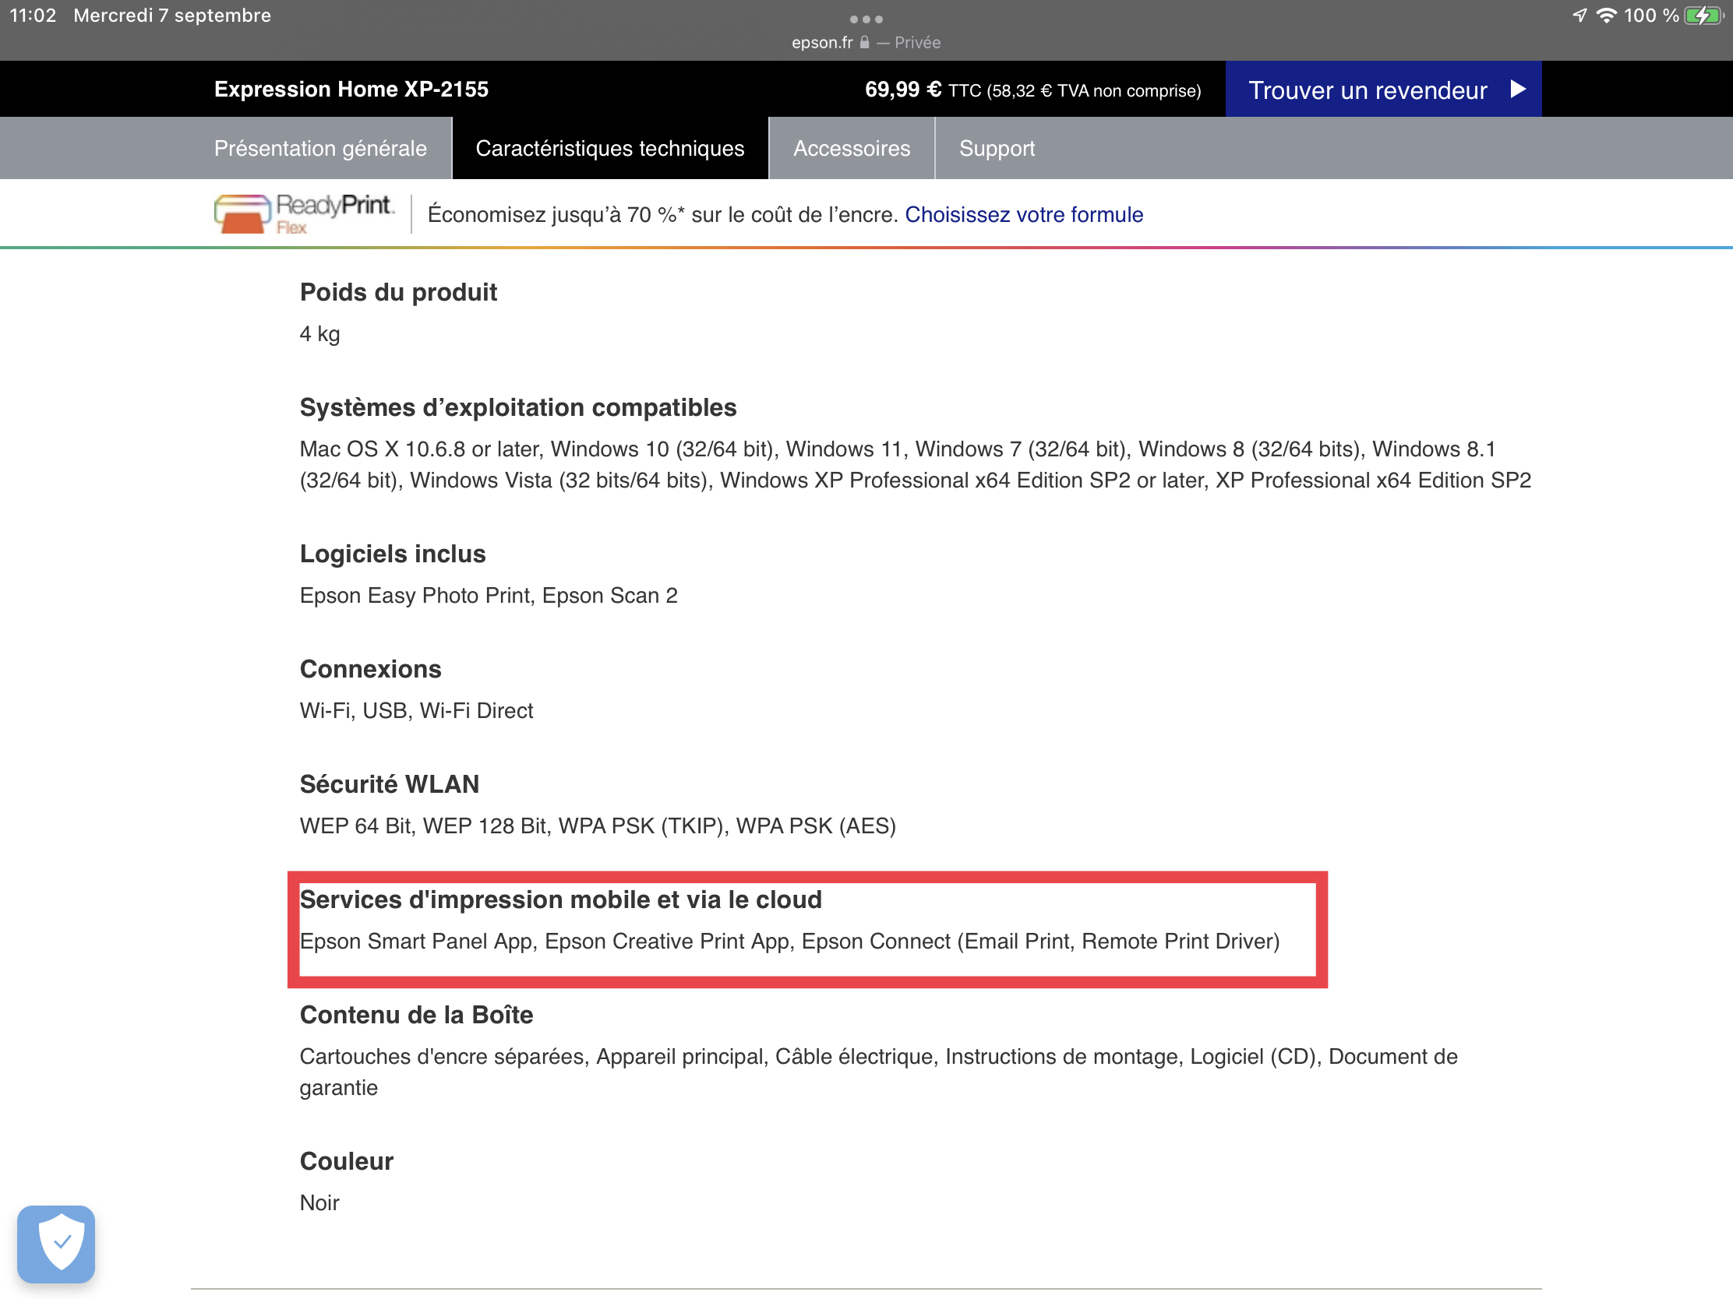This screenshot has width=1733, height=1299.
Task: Tap the epson.fr address bar
Action: [x=822, y=42]
